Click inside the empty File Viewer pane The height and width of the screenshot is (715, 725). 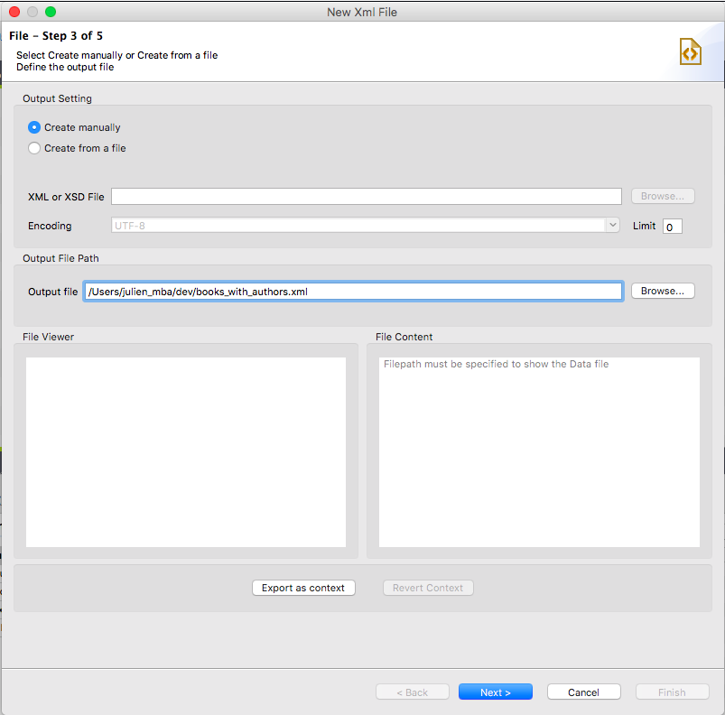185,451
